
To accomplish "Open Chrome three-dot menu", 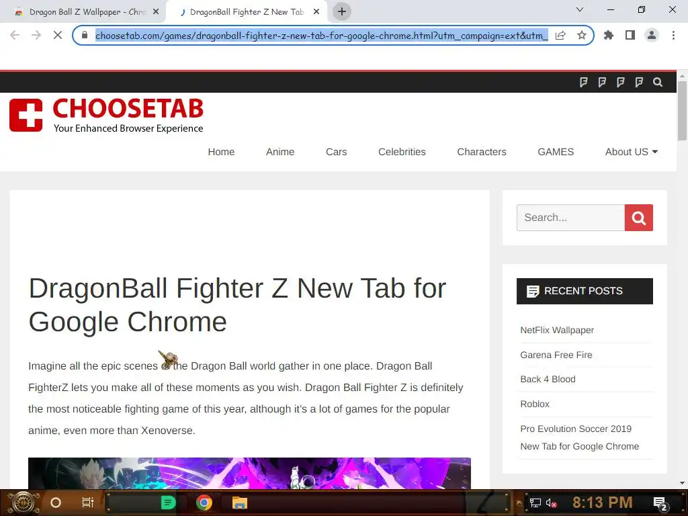I will [x=673, y=35].
